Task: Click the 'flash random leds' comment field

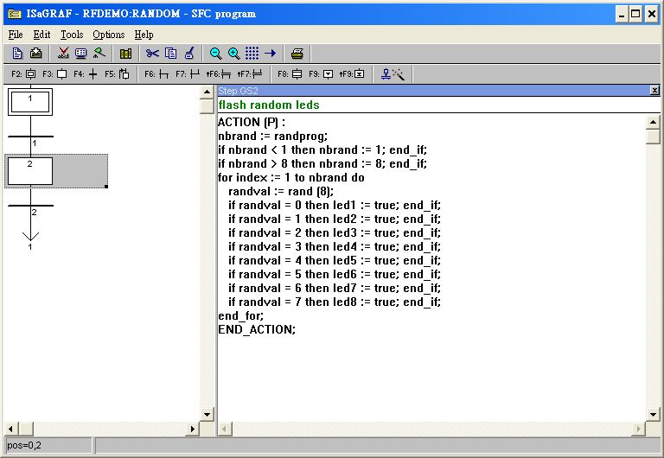Action: tap(432, 105)
